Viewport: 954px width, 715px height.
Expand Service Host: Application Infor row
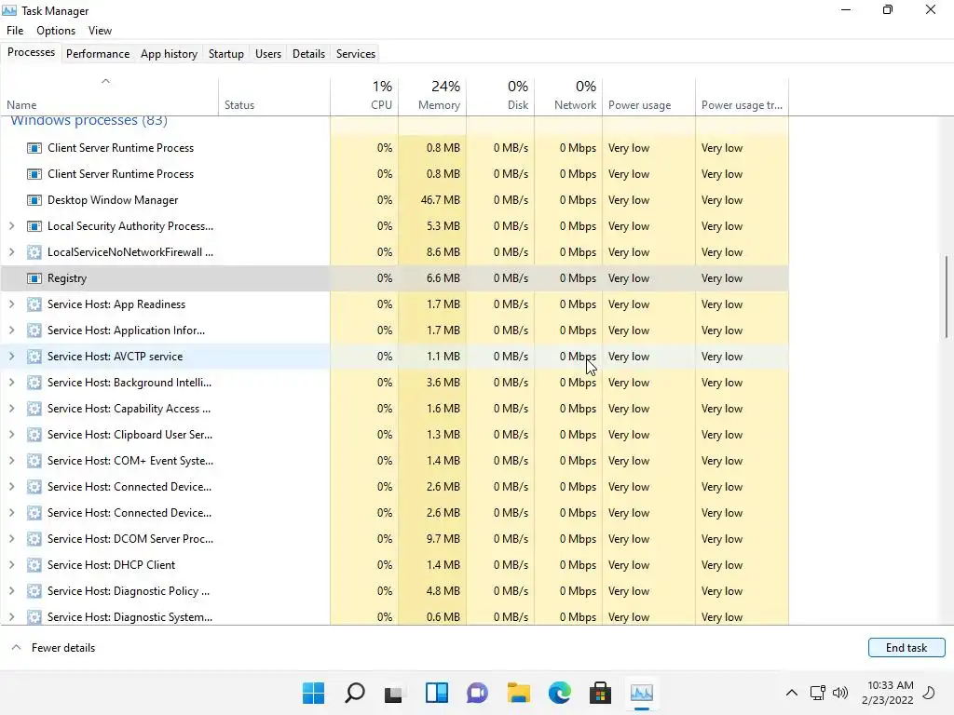coord(11,331)
